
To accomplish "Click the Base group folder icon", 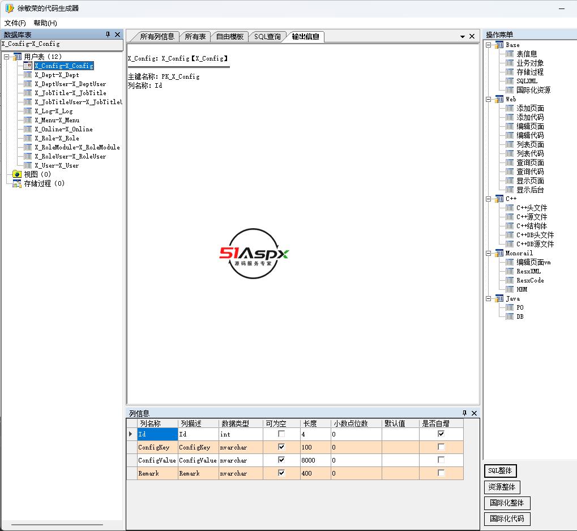I will [x=499, y=45].
